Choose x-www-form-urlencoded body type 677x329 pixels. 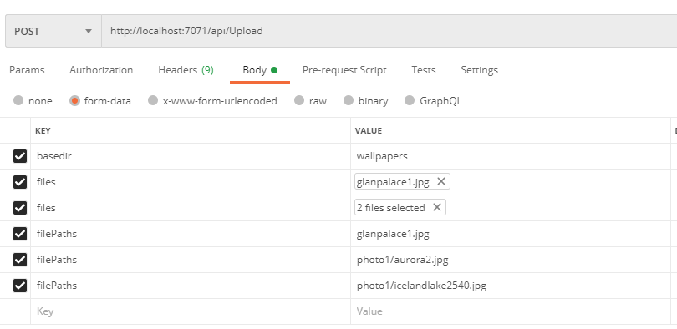(x=153, y=100)
